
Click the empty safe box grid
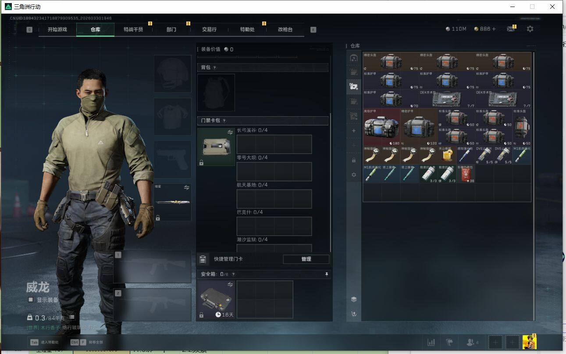pos(265,300)
